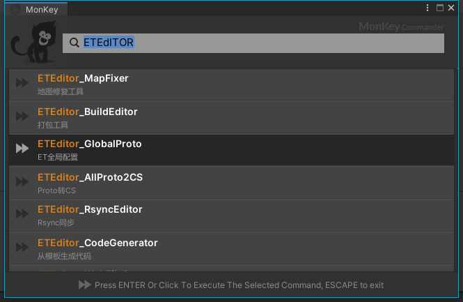The image size is (463, 302).
Task: Select the MonKey window tab
Action: point(36,9)
